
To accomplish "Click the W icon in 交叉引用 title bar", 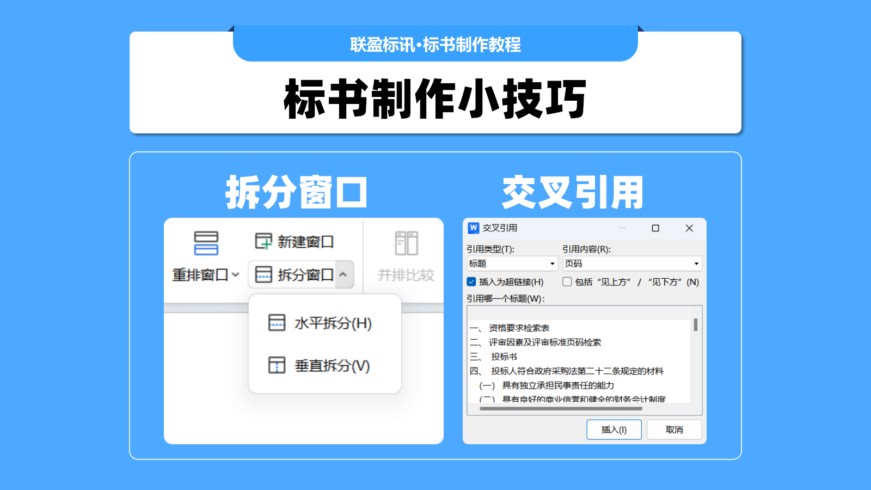I will (474, 228).
